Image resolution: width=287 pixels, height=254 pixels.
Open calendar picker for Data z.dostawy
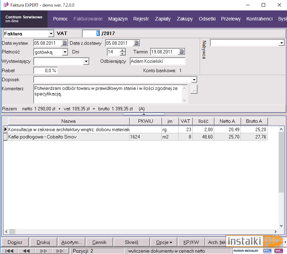[136, 43]
